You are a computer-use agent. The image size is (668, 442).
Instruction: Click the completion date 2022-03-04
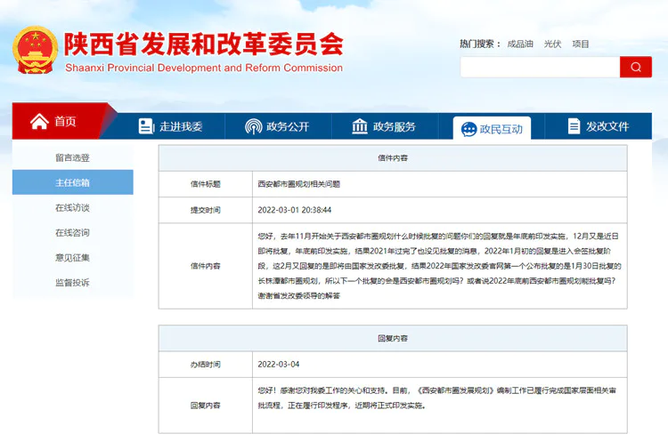pyautogui.click(x=279, y=365)
